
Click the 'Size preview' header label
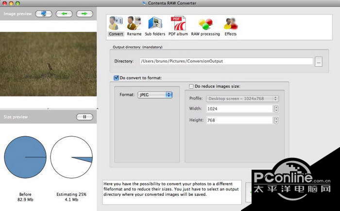point(16,117)
